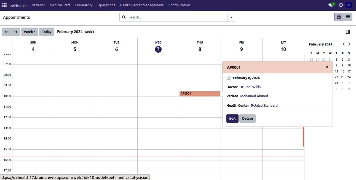
Task: Click the February 8, 2024 date in popover
Action: click(x=246, y=78)
